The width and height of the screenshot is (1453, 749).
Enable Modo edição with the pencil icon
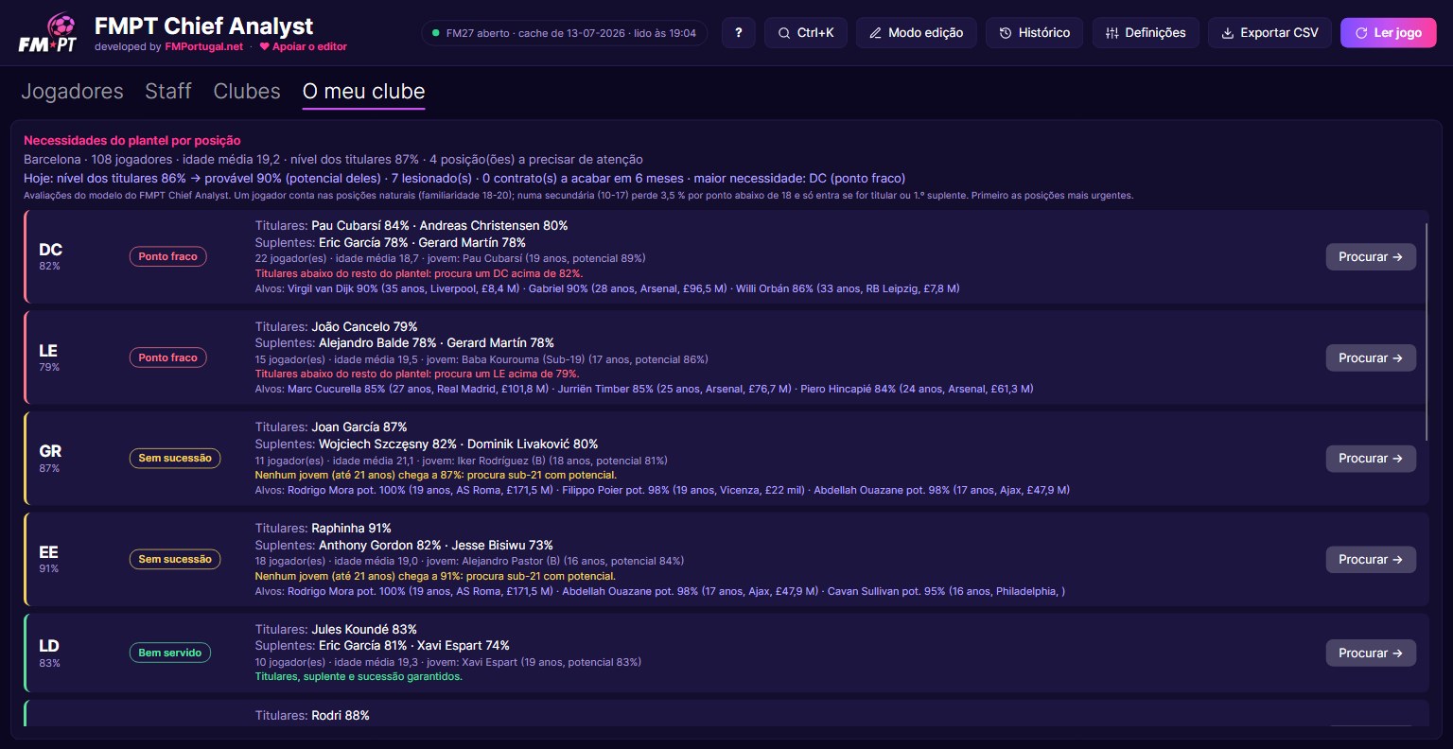pyautogui.click(x=916, y=32)
